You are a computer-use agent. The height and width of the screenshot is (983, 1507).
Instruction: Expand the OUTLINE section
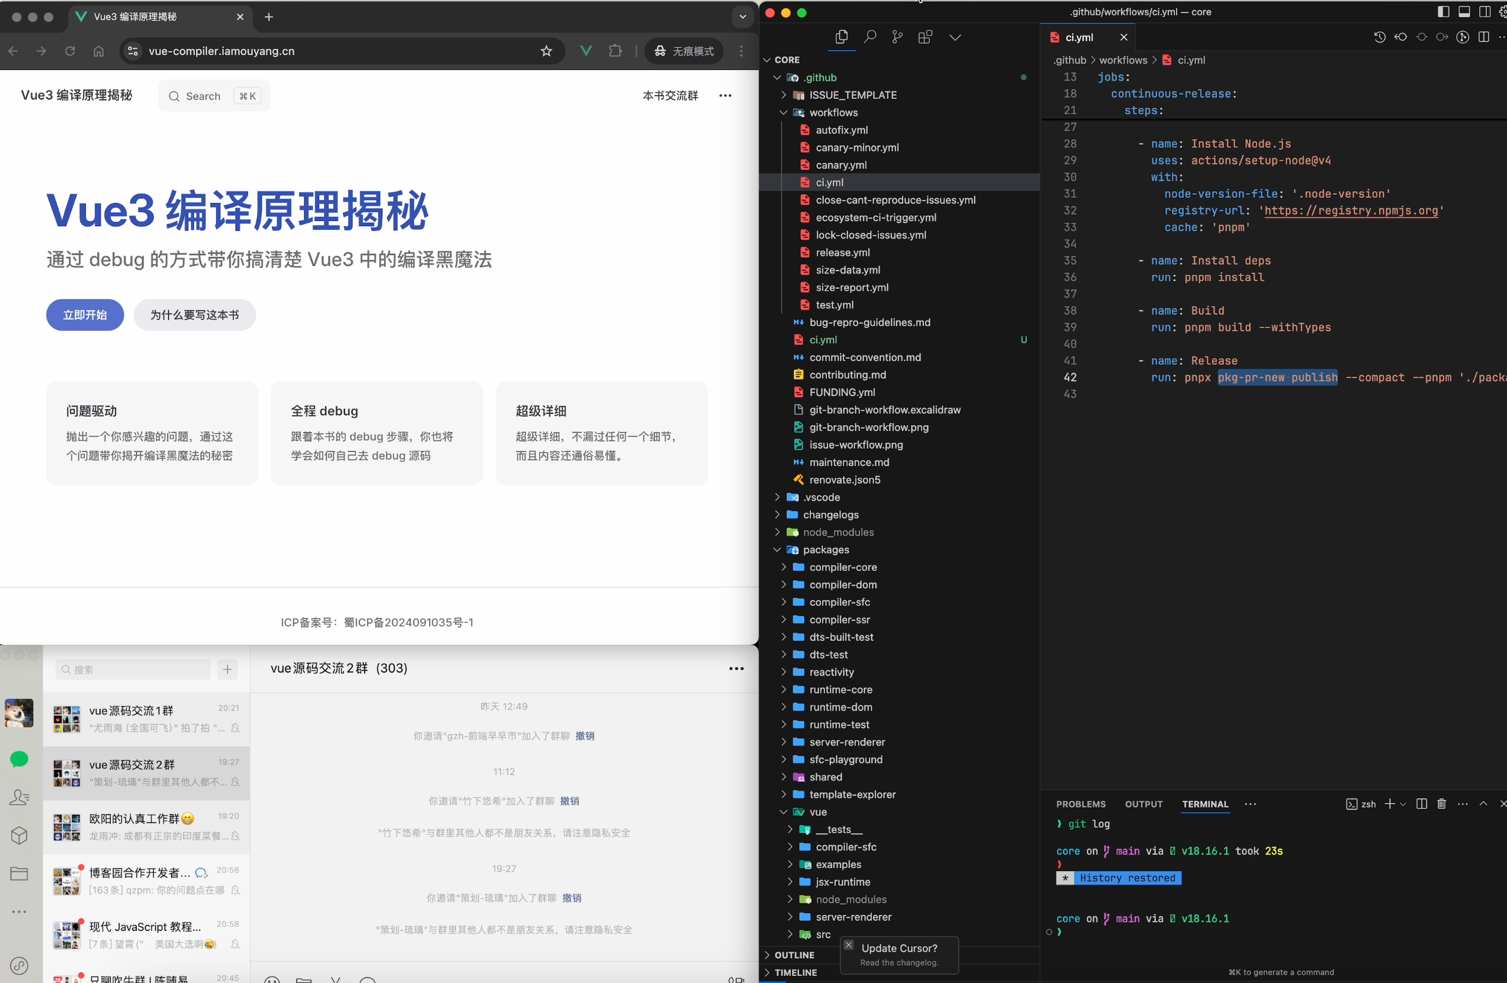point(794,955)
